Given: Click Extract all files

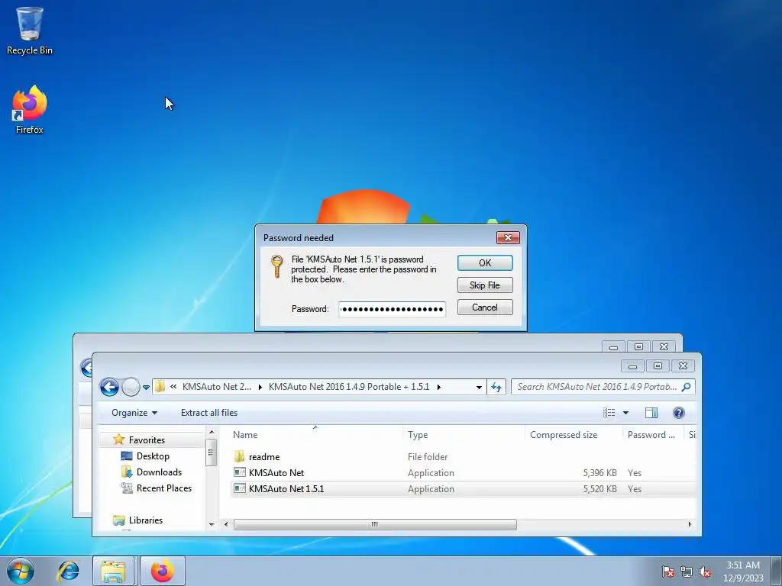Looking at the screenshot, I should click(209, 413).
